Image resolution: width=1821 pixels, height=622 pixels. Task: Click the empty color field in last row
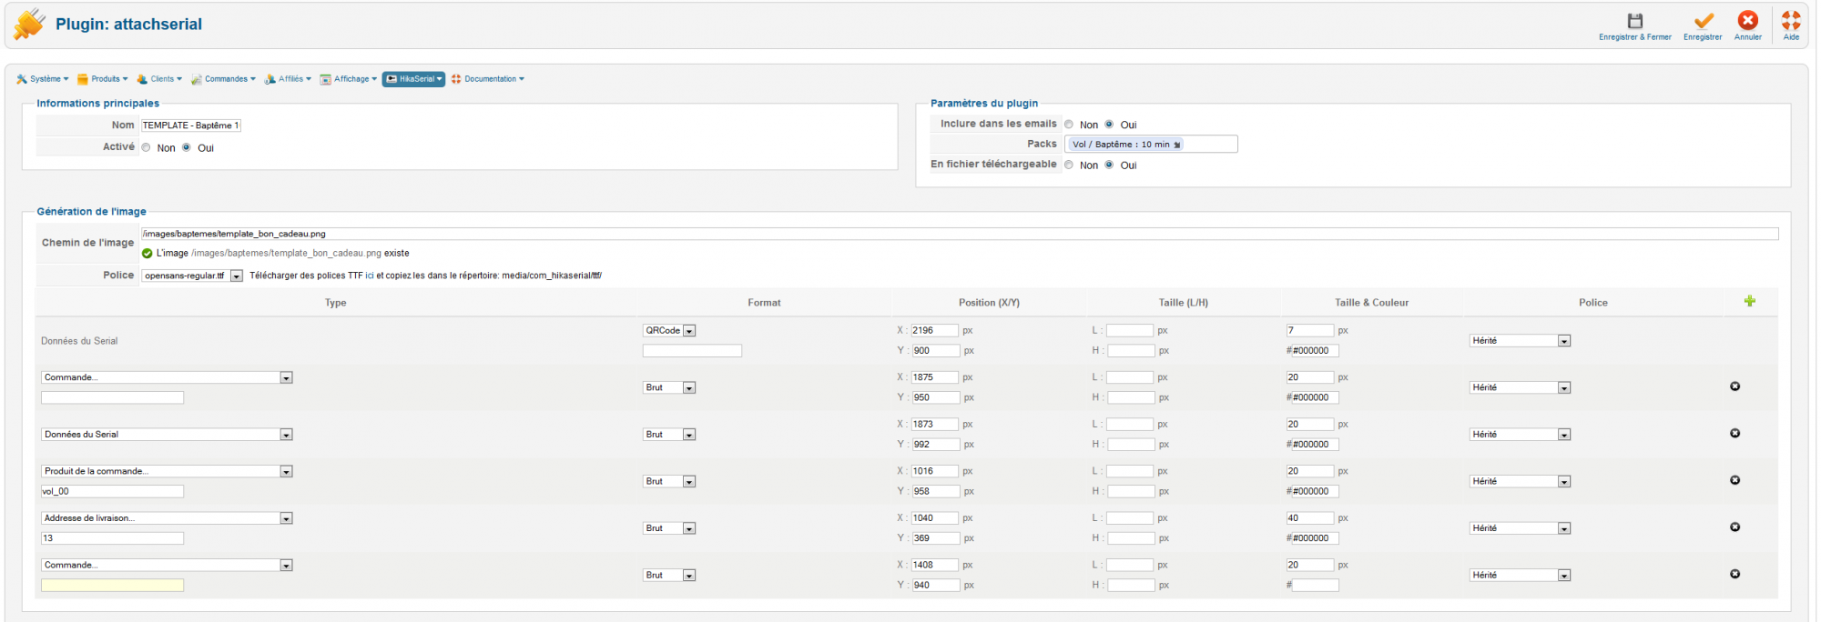pos(1316,585)
